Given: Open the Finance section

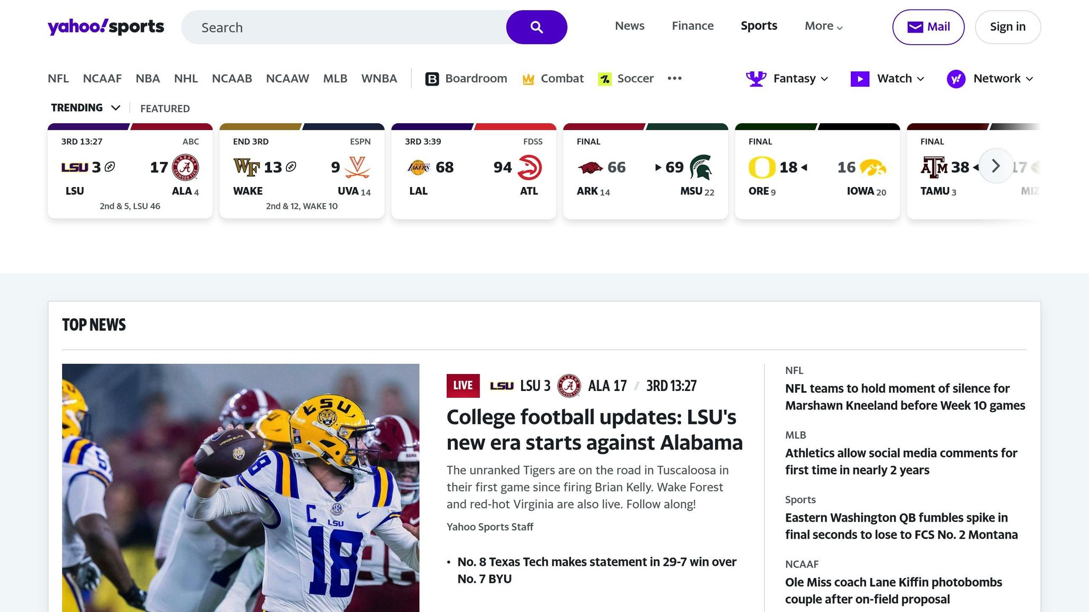Looking at the screenshot, I should [x=692, y=25].
